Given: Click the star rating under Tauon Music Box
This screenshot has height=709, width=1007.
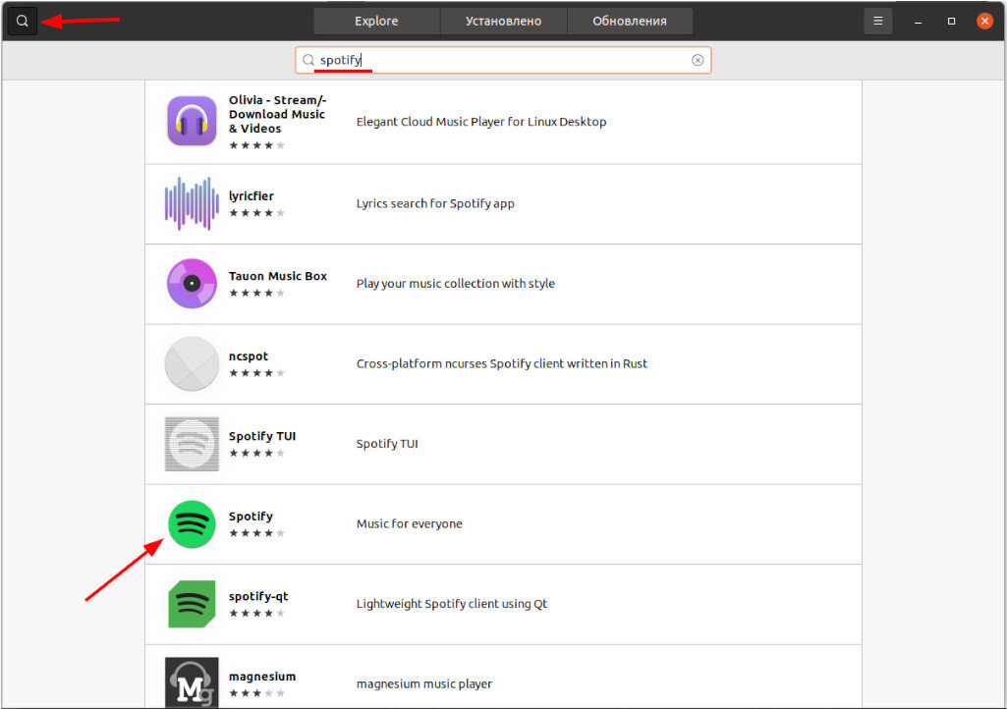Looking at the screenshot, I should click(x=256, y=293).
